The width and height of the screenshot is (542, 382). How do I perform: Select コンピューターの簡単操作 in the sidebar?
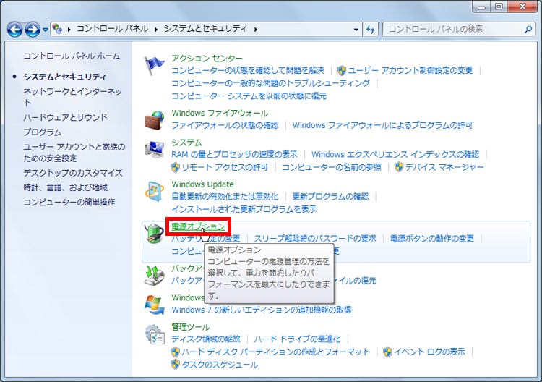pos(69,202)
